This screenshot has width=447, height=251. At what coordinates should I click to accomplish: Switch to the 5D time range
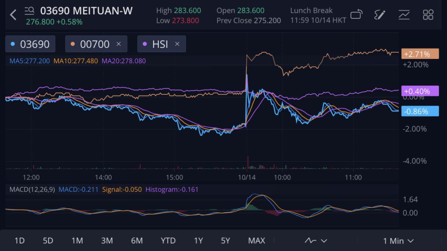coord(48,241)
